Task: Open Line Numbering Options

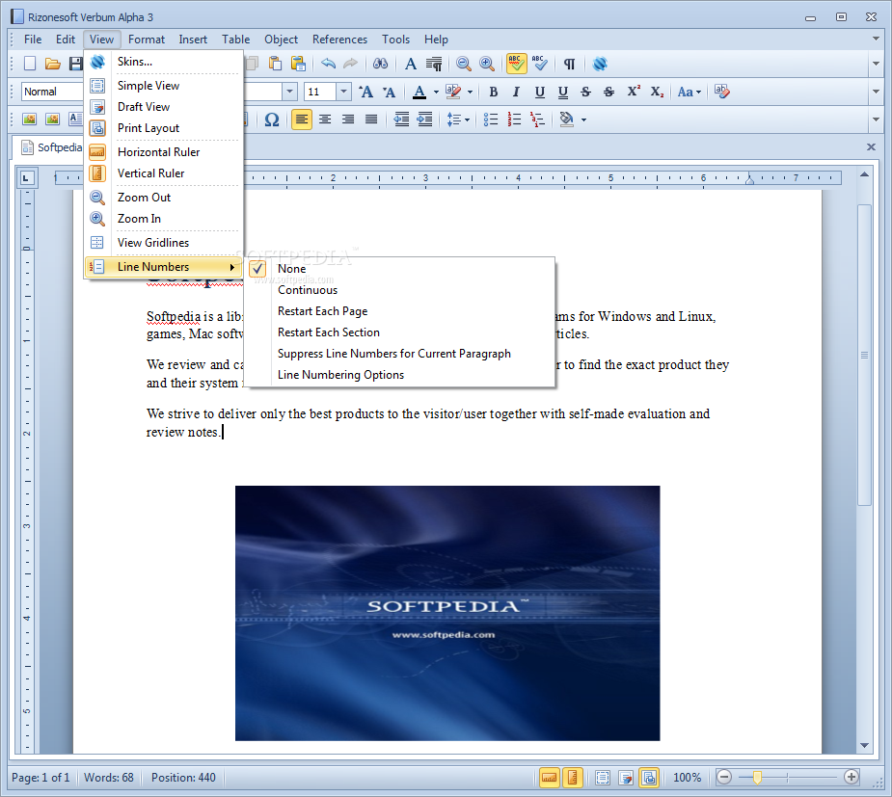Action: 401,375
